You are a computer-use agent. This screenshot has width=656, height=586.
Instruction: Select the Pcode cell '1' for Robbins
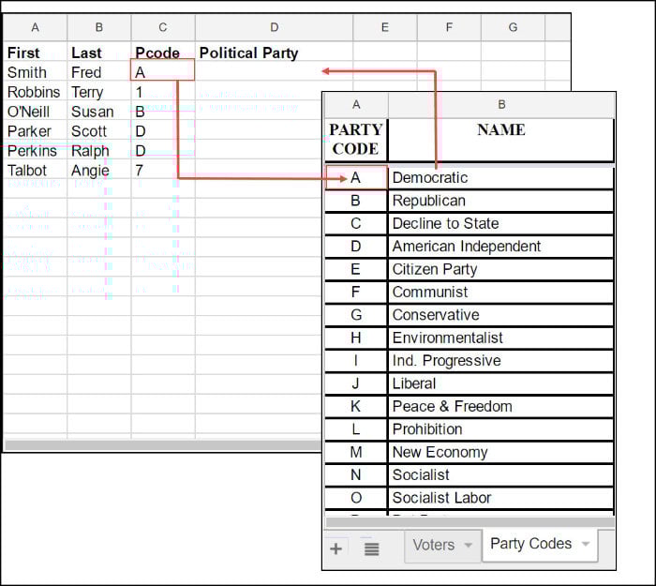163,92
